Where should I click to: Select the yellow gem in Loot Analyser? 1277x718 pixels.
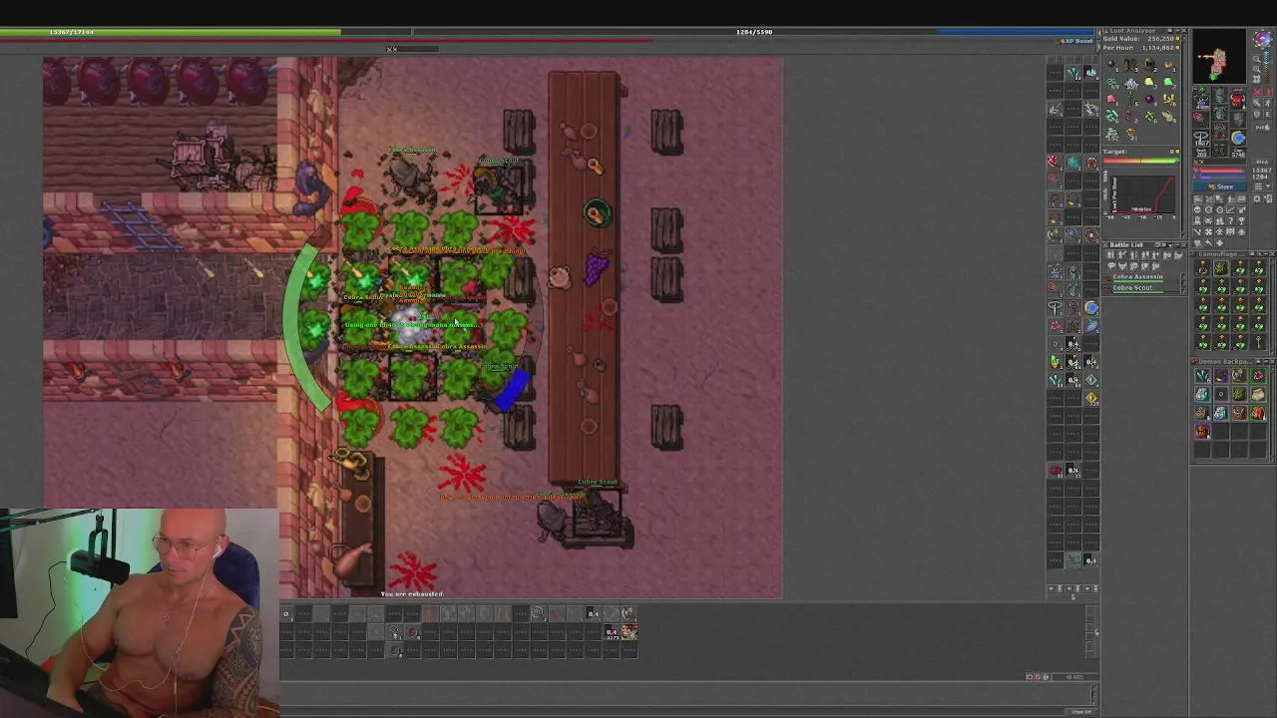[1149, 82]
